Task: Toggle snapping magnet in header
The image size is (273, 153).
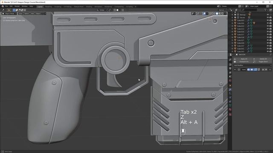Action: tap(115, 10)
